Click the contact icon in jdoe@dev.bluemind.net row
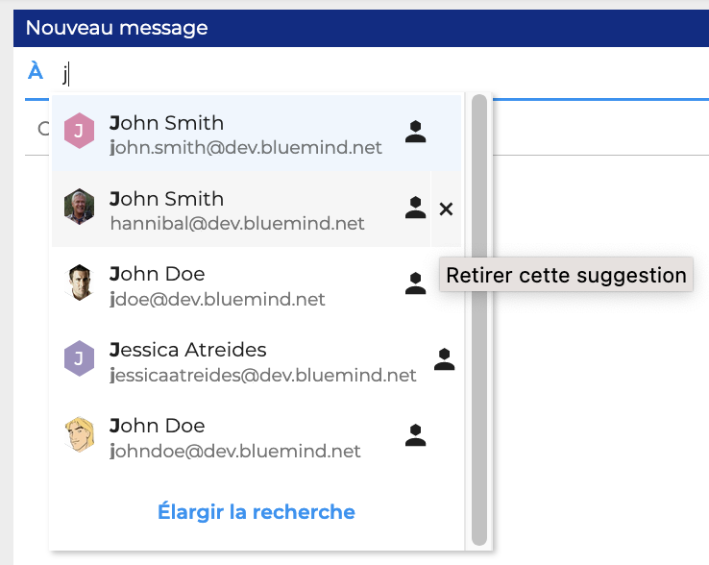Screen dimensions: 709x565 coord(415,282)
